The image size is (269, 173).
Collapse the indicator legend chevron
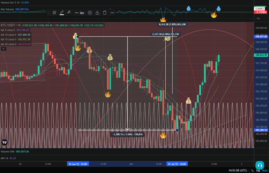click(4, 49)
